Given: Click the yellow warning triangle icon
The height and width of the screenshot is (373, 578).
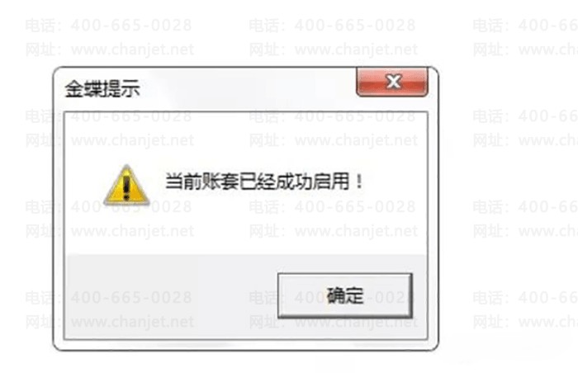Looking at the screenshot, I should [126, 185].
